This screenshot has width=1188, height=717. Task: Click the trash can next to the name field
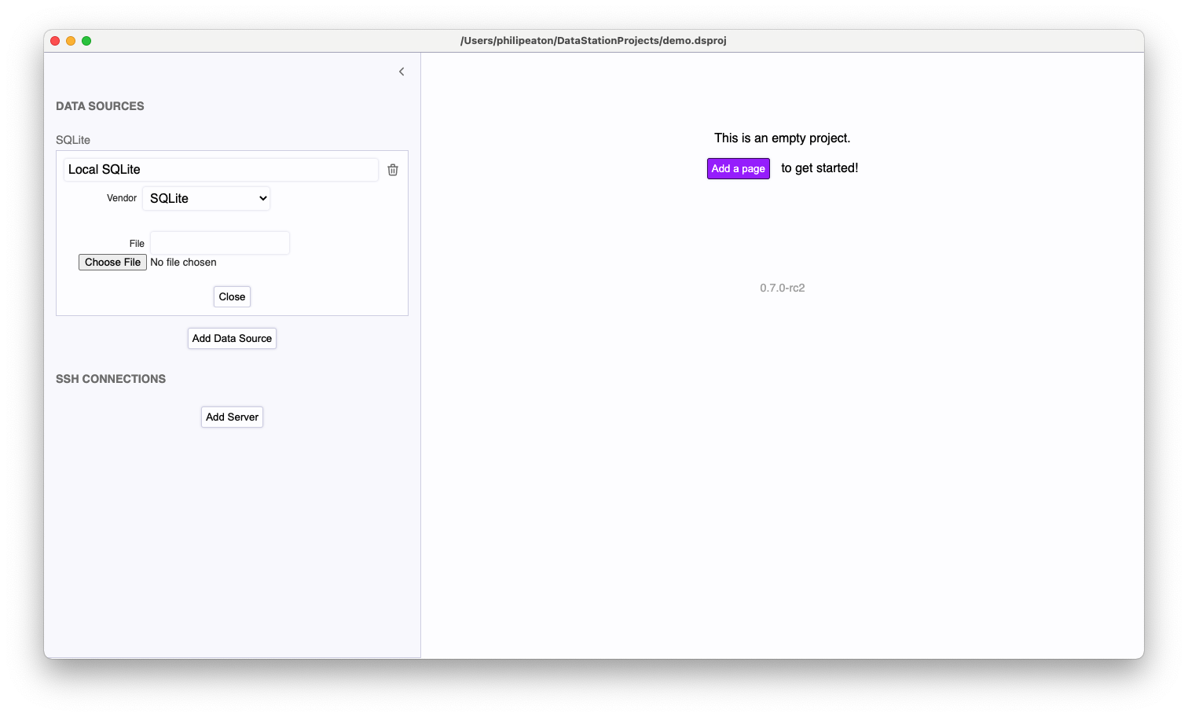coord(393,169)
